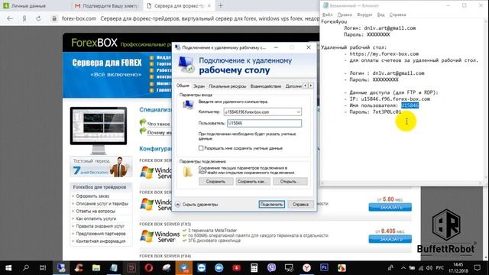This screenshot has height=275, width=489.
Task: Click the Подключить button
Action: pos(272,204)
